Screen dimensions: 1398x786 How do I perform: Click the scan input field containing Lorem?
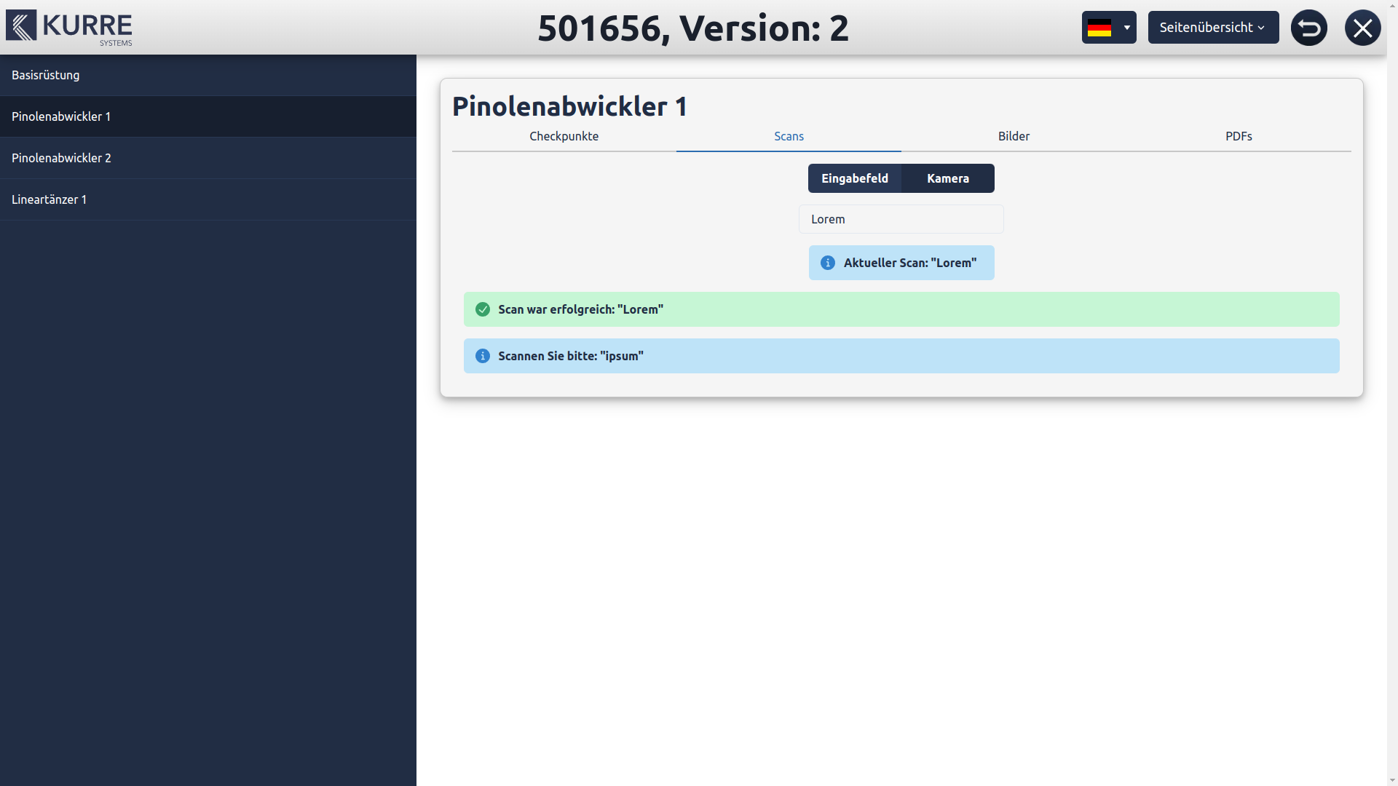(x=901, y=219)
